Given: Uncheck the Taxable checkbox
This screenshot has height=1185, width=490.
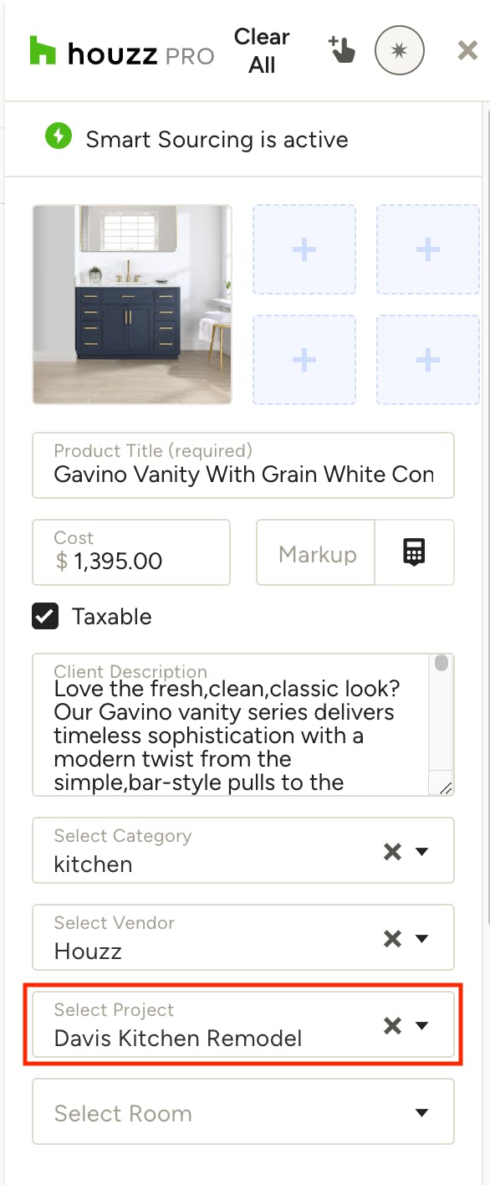Looking at the screenshot, I should 45,616.
